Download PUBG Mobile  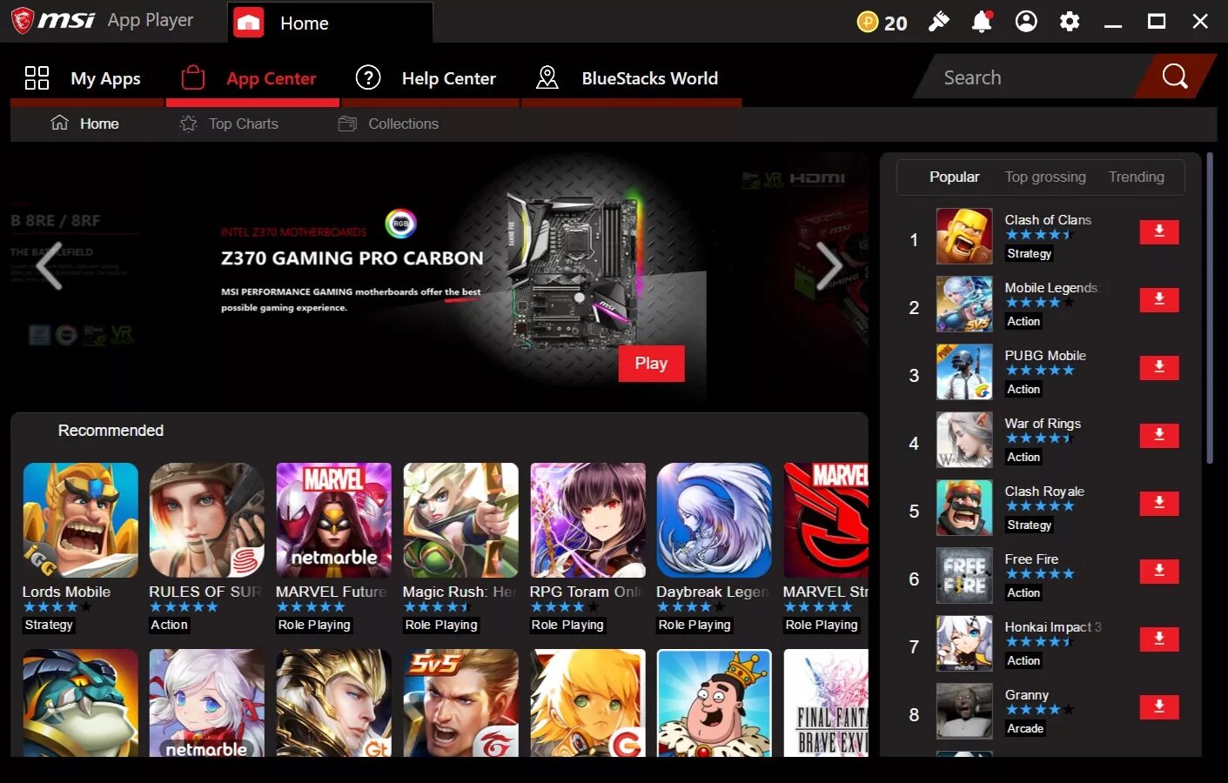tap(1159, 367)
